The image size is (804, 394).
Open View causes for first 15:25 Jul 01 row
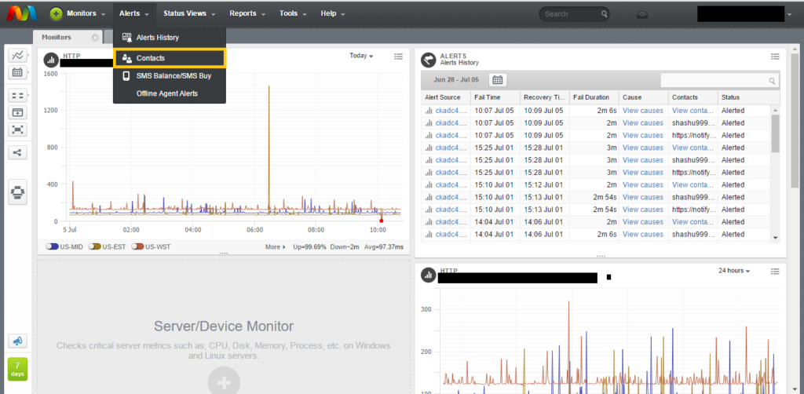coord(643,148)
